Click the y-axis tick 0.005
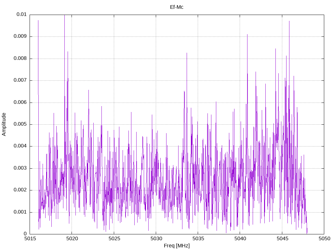Screen dimensions: 333x250 [20, 124]
